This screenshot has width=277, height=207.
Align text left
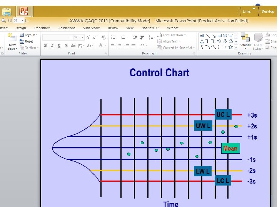click(x=113, y=46)
